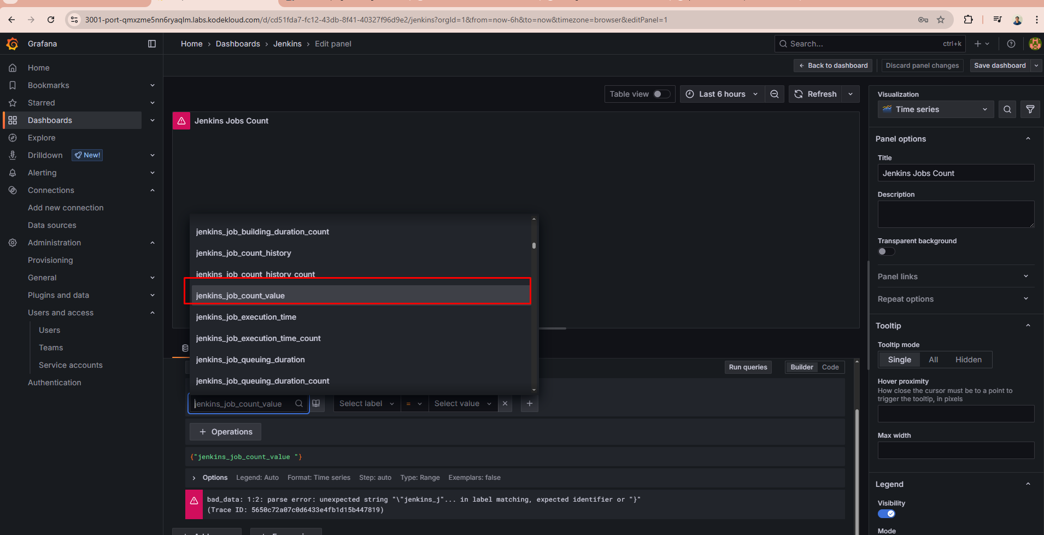Viewport: 1044px width, 535px height.
Task: Remove the label filter X icon
Action: (x=505, y=403)
